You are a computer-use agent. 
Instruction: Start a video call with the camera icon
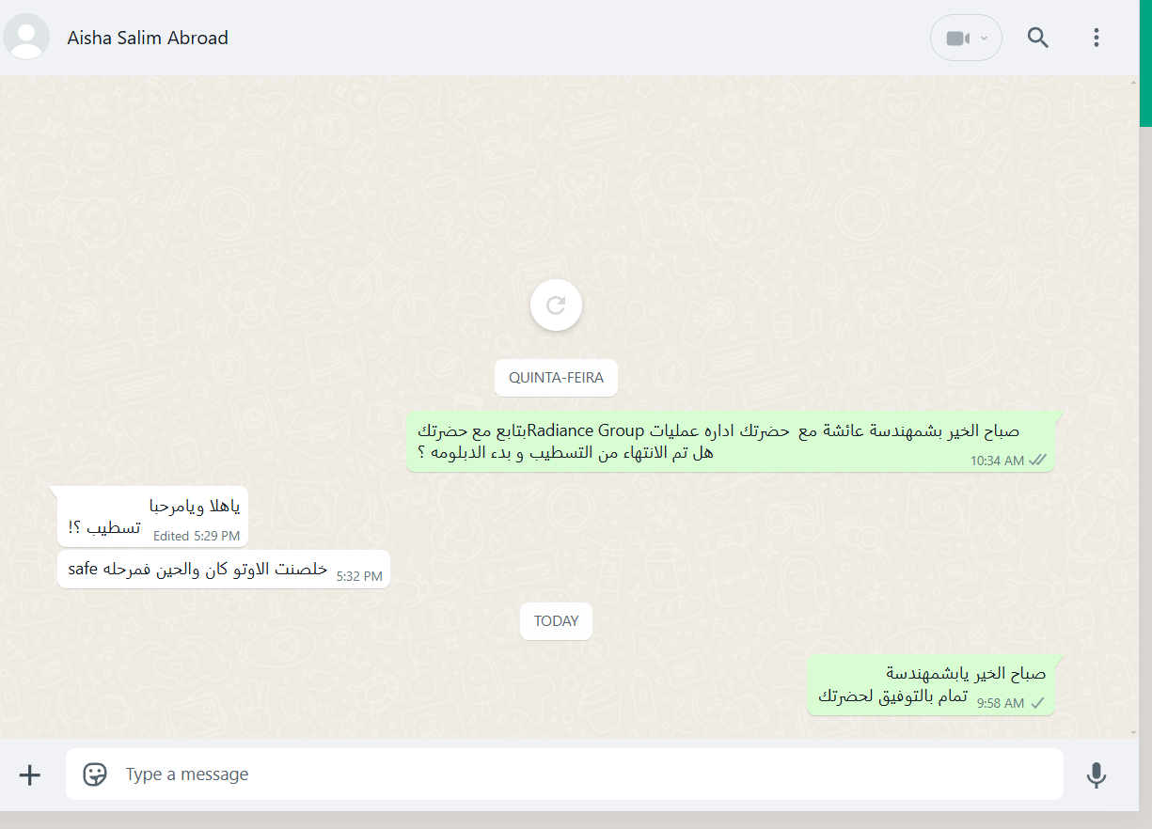[956, 39]
